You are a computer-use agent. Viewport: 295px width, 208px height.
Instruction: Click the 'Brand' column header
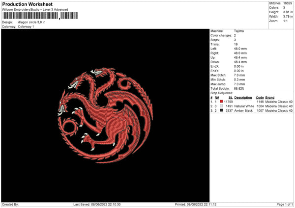270,98
